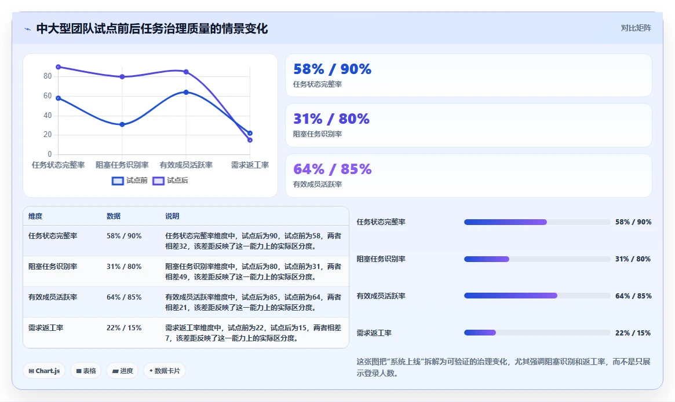Click the description mentioning 两者相差32
This screenshot has width=675, height=402.
[253, 241]
